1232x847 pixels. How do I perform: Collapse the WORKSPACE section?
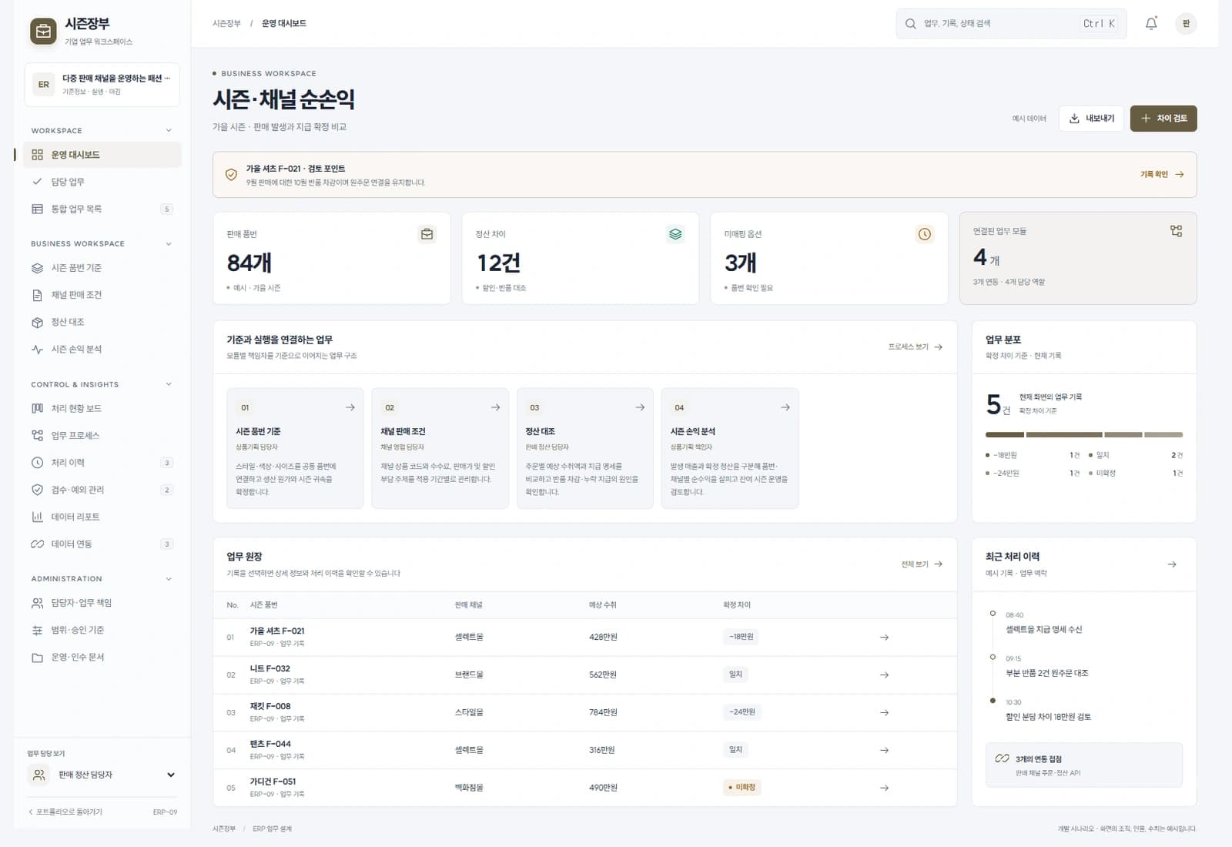pos(169,131)
